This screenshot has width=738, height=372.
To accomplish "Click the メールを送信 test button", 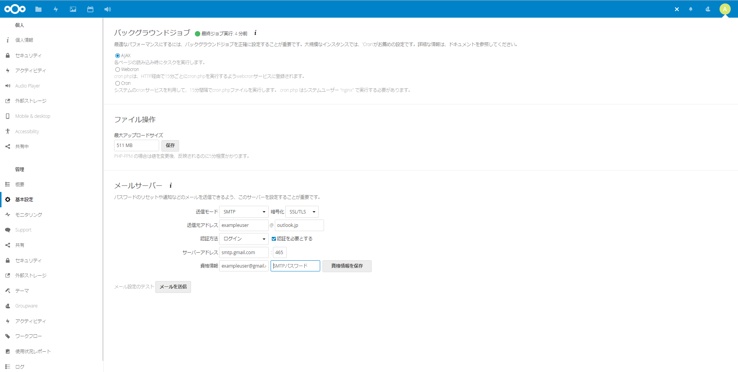I will click(x=173, y=287).
